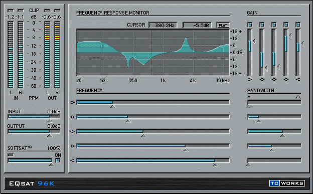Click the OUTPUT level slider
The image size is (313, 194).
coord(34,131)
